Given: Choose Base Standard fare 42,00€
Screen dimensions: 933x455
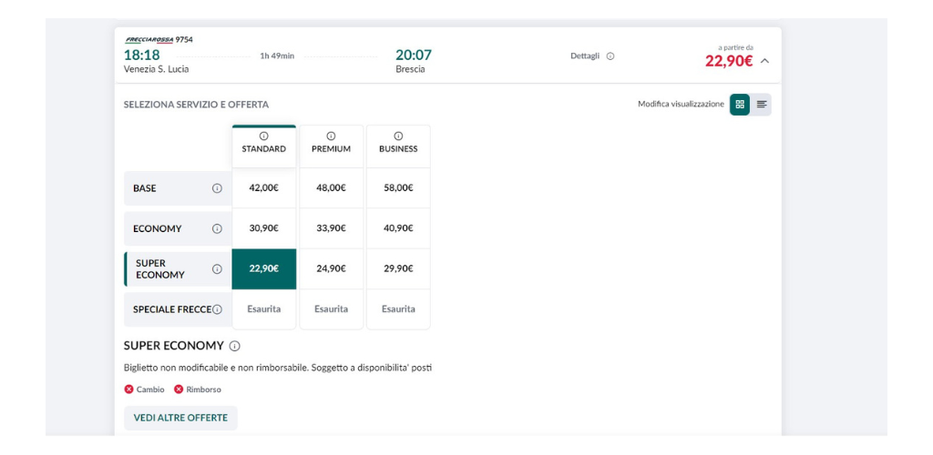Looking at the screenshot, I should coord(263,187).
